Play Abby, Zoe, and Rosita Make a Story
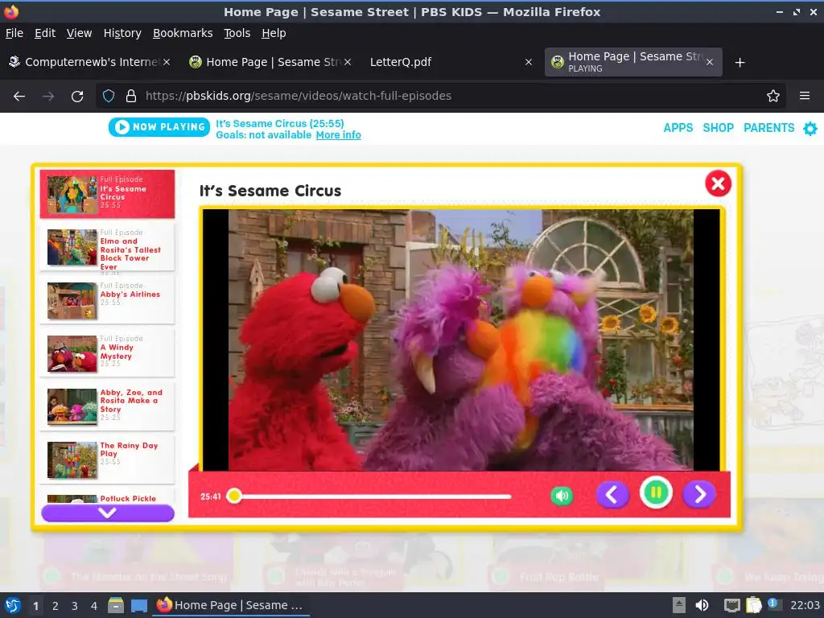 pyautogui.click(x=107, y=406)
